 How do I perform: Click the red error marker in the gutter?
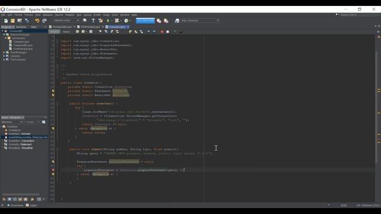coord(53,170)
